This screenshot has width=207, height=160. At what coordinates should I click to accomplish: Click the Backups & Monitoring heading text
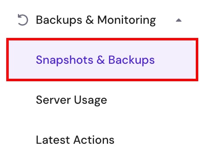pyautogui.click(x=96, y=20)
